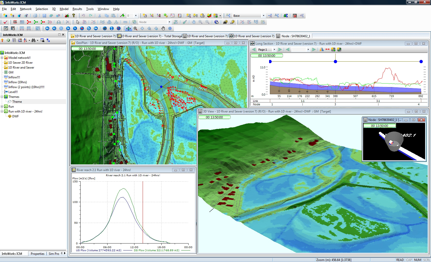Switch to Total Storage window tab

pos(150,36)
